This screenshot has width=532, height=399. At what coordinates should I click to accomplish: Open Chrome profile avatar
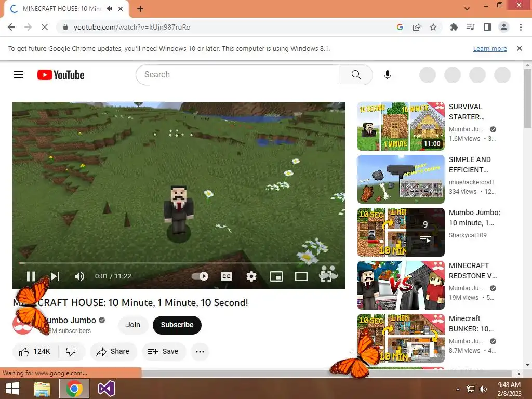504,27
